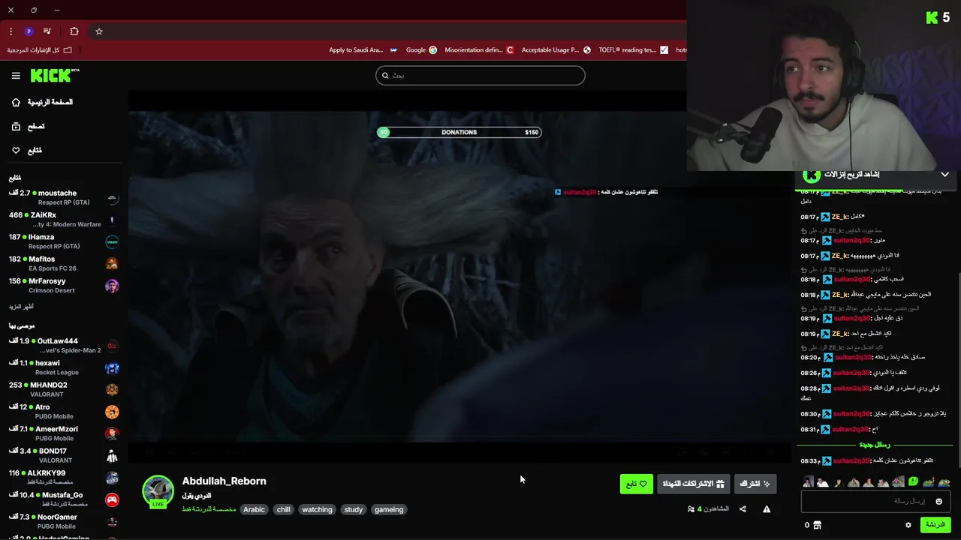The image size is (961, 540).
Task: Click the share stream icon
Action: (x=743, y=509)
